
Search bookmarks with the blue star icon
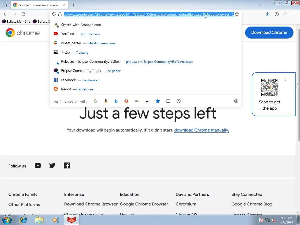coord(158,101)
